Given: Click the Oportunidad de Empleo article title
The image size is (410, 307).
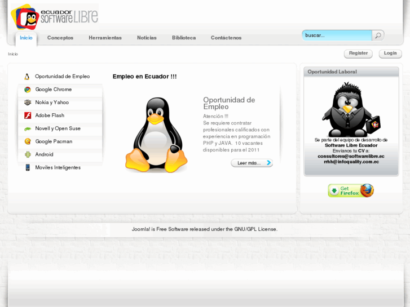Looking at the screenshot, I should click(x=229, y=103).
